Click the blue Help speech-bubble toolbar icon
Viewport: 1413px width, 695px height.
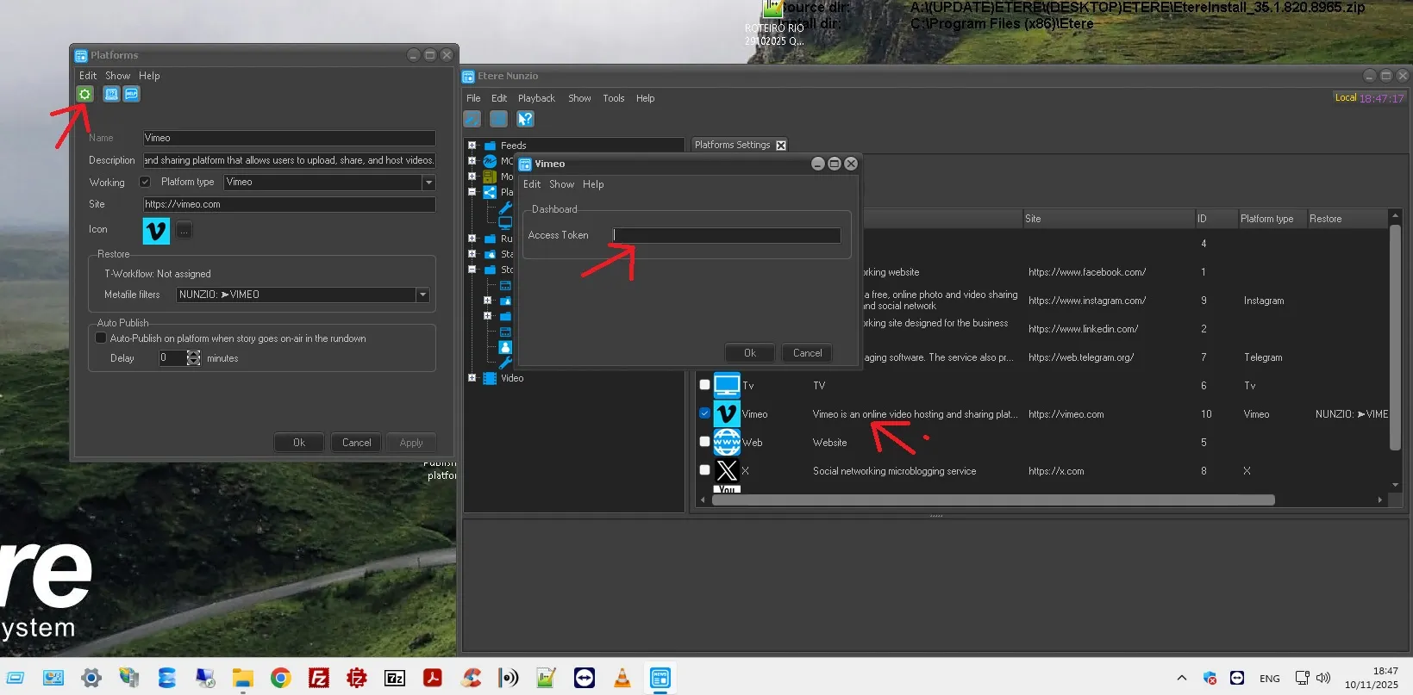click(131, 94)
